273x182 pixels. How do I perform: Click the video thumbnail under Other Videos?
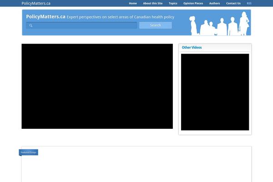[215, 92]
